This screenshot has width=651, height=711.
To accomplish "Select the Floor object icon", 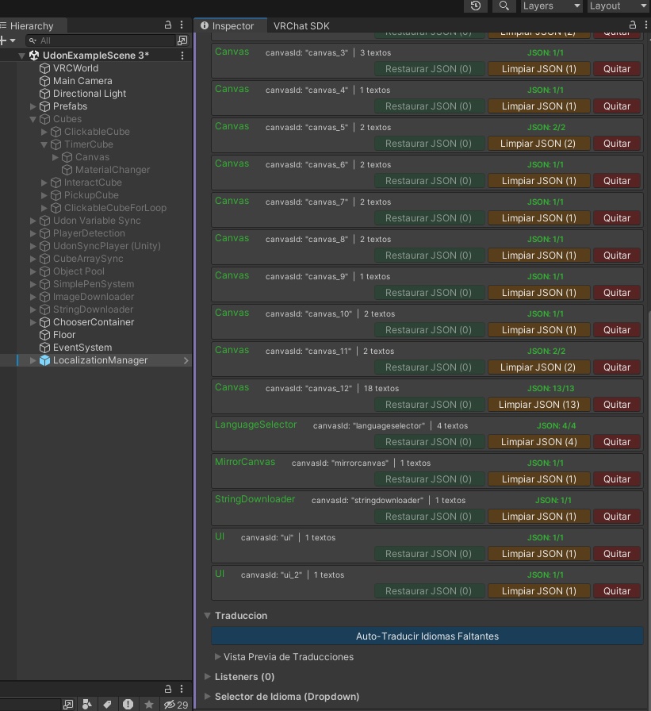I will (x=44, y=335).
